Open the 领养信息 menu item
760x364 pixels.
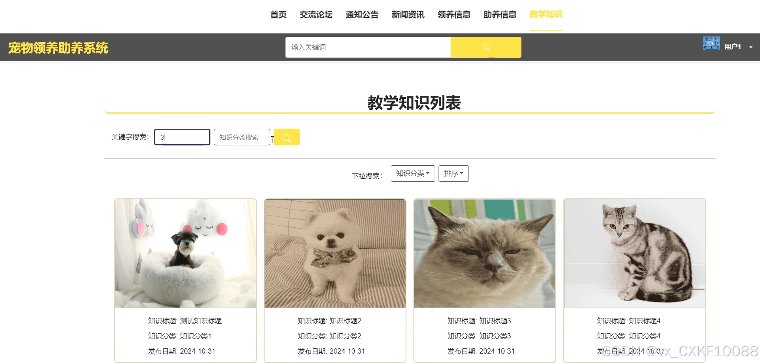pyautogui.click(x=454, y=15)
